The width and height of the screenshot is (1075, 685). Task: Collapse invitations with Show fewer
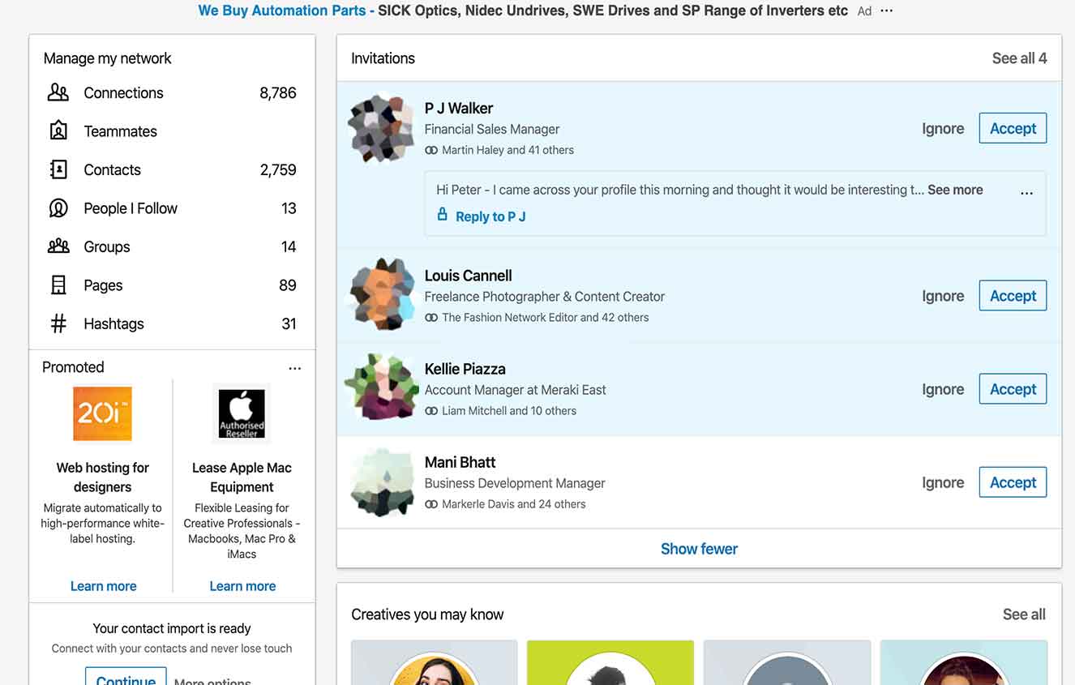pos(699,549)
